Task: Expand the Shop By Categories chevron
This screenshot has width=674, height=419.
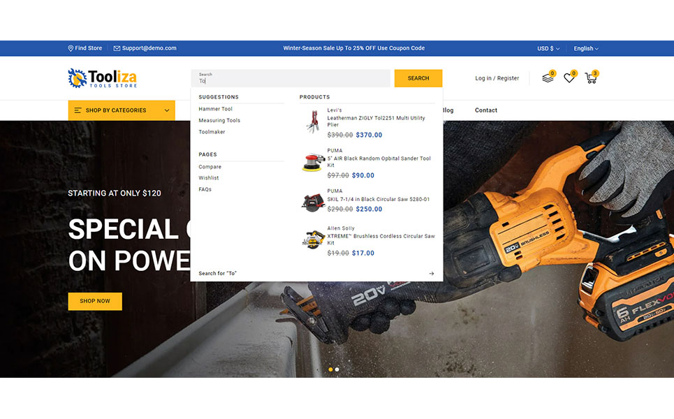Action: (167, 110)
